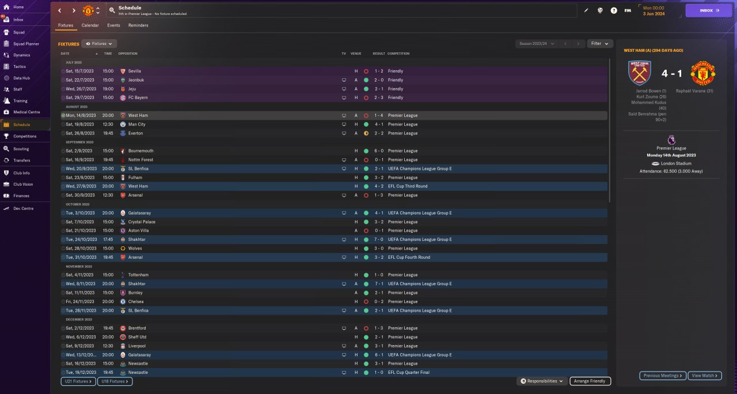The width and height of the screenshot is (737, 394).
Task: Click the pencil edit icon in top bar
Action: (586, 10)
